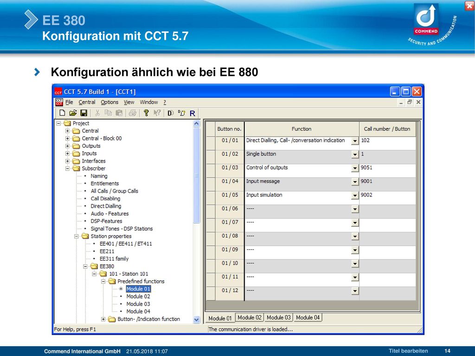Image resolution: width=475 pixels, height=356 pixels.
Task: Click tree scrollbar down arrow
Action: (x=196, y=320)
